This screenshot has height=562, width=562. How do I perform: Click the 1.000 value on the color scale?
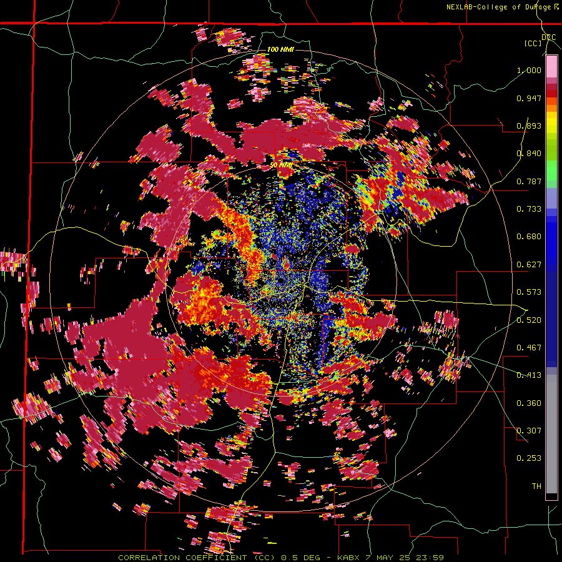pyautogui.click(x=529, y=70)
